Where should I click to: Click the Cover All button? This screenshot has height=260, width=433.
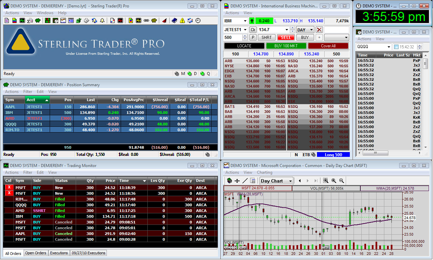pyautogui.click(x=328, y=46)
